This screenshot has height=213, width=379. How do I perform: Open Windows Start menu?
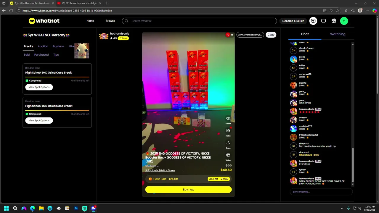coord(7,208)
